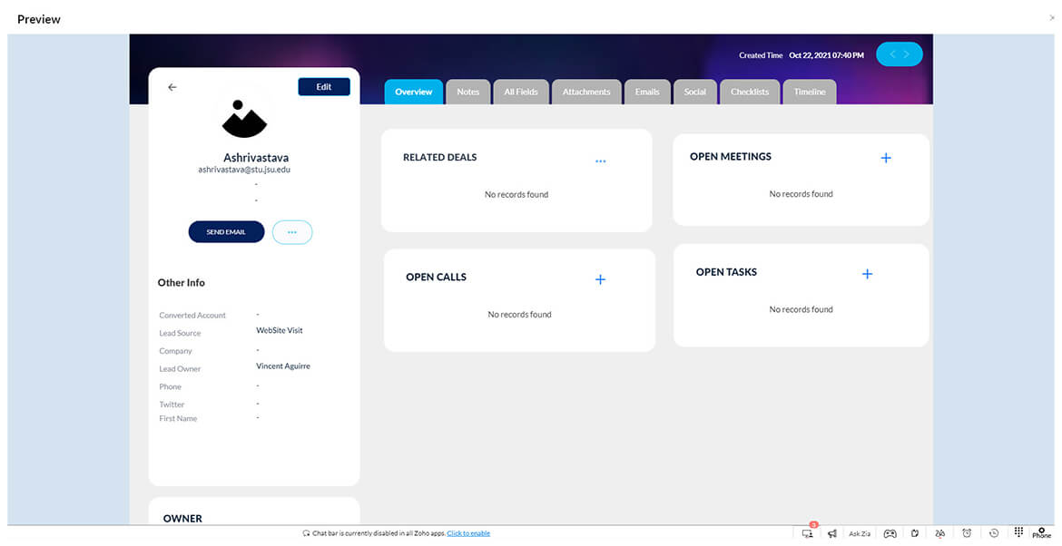This screenshot has width=1062, height=546.
Task: Click the 'Click to enable' chat bar link
Action: pyautogui.click(x=468, y=533)
